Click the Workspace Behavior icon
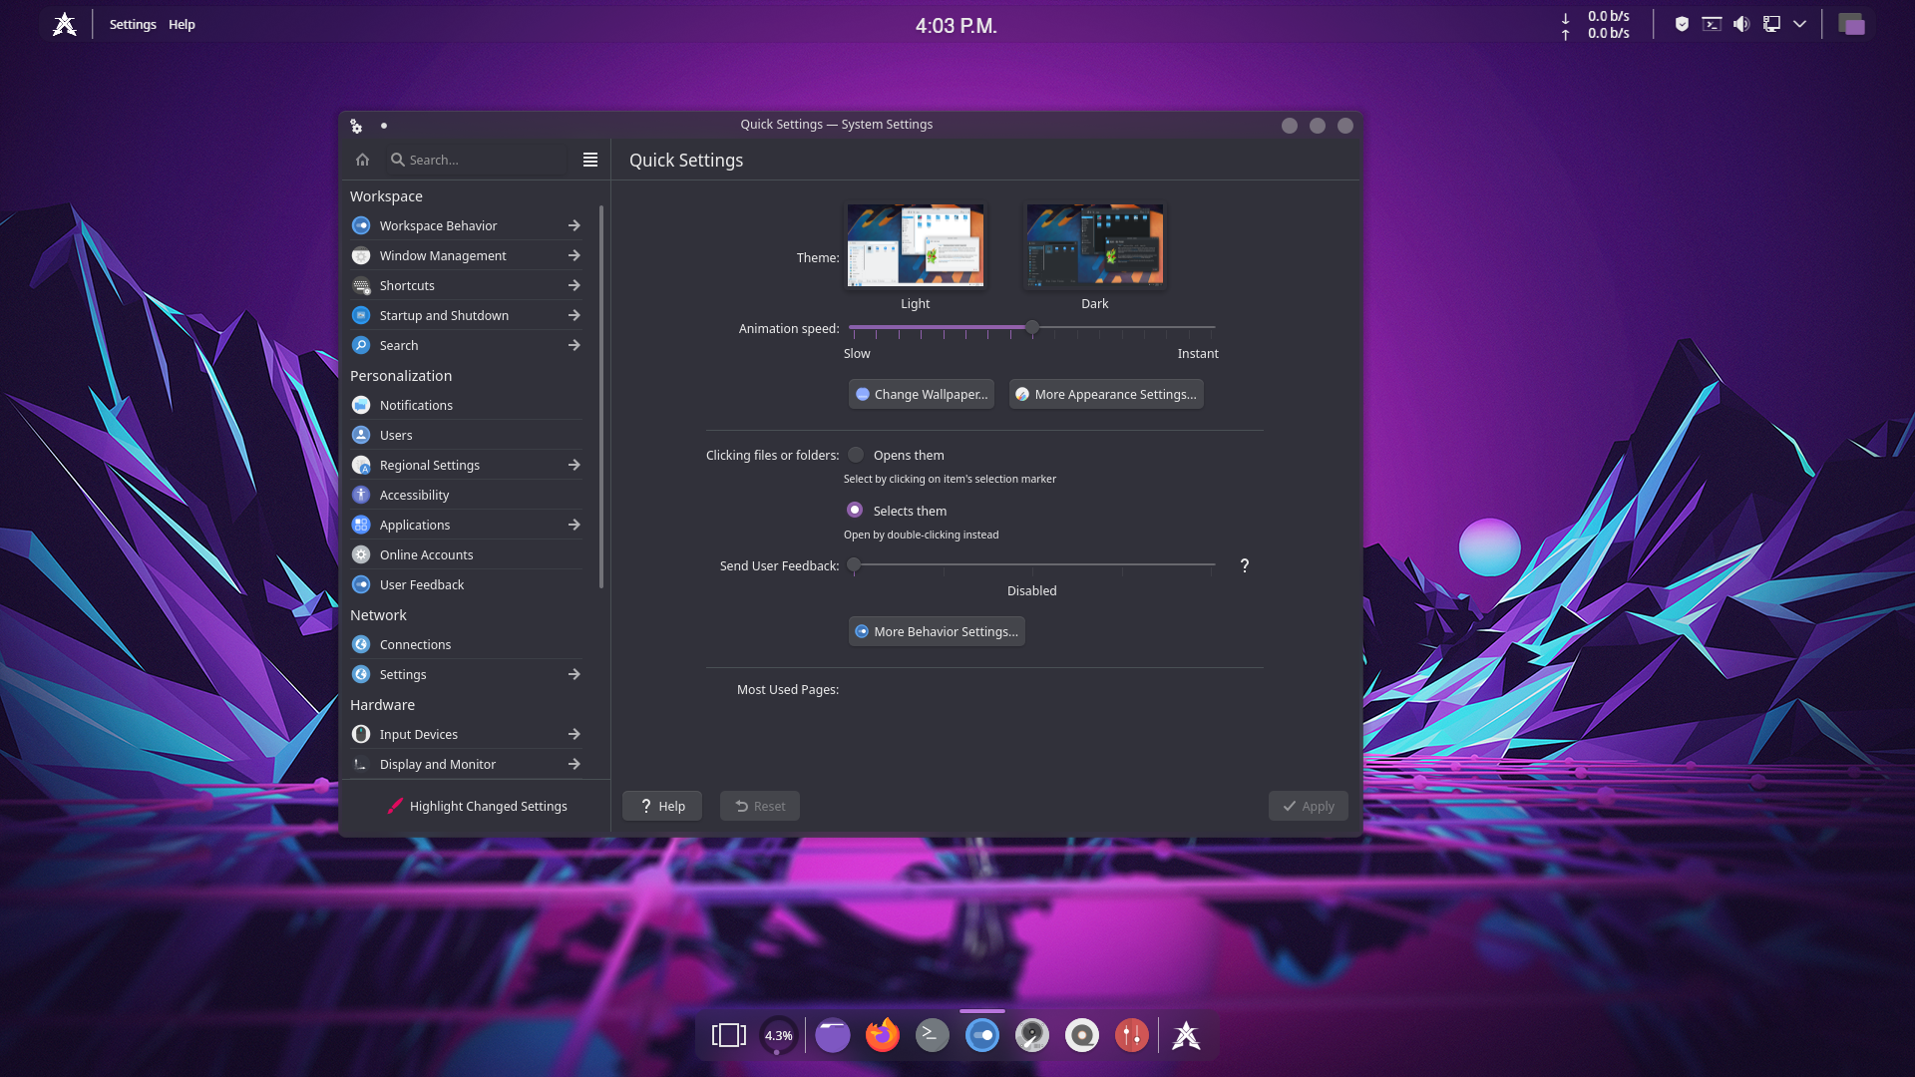Screen dimensions: 1915x1077 tap(361, 225)
